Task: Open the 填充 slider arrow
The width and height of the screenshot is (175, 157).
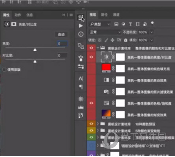Action: [x=152, y=40]
